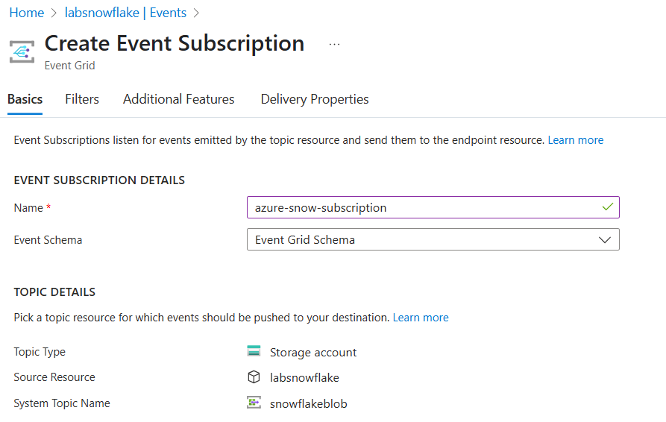Open the Additional Features tab

pyautogui.click(x=179, y=99)
